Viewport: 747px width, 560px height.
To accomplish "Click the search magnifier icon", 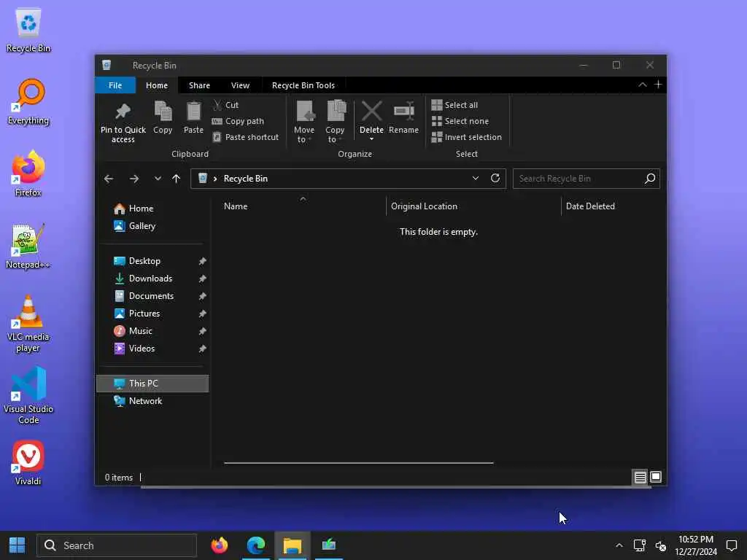I will click(x=650, y=179).
